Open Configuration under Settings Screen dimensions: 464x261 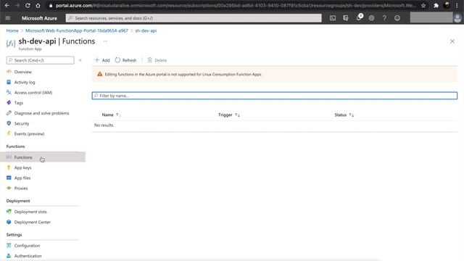click(x=27, y=246)
